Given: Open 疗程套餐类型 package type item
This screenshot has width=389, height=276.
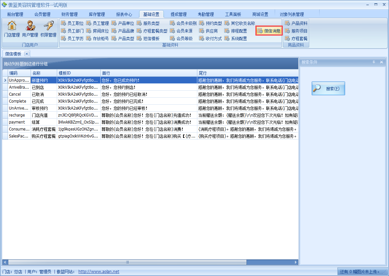Looking at the screenshot, I should (x=152, y=31).
